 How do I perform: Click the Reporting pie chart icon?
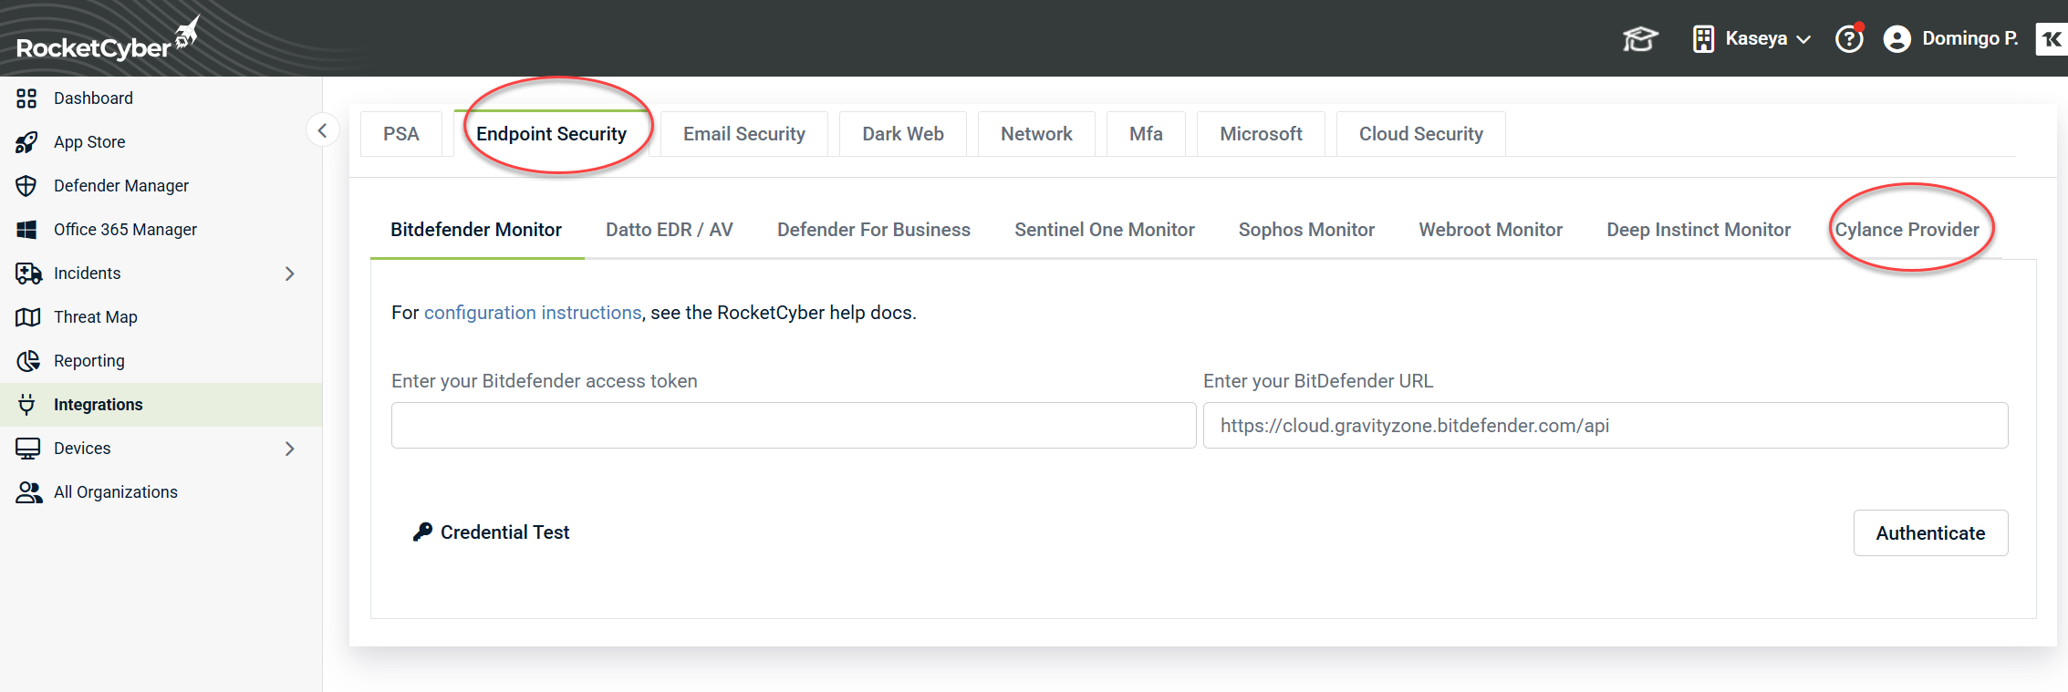pyautogui.click(x=27, y=361)
